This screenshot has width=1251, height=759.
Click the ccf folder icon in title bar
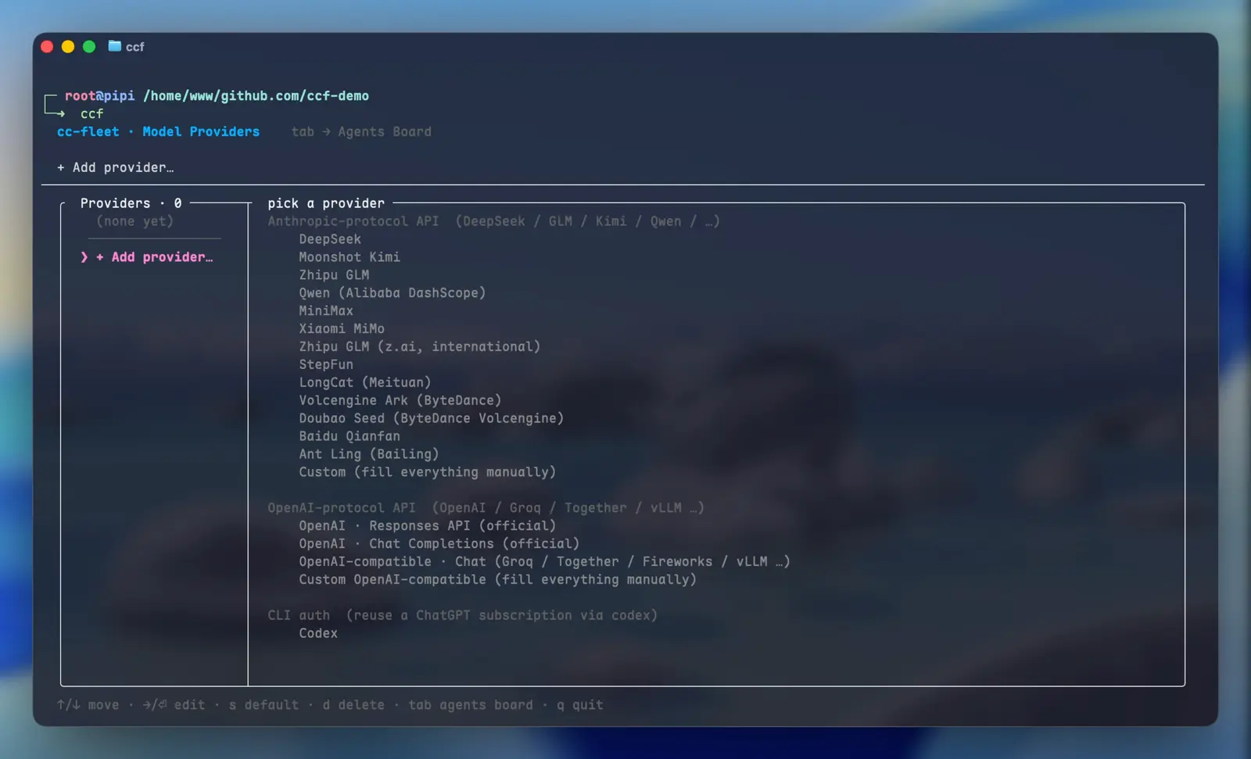[x=115, y=46]
